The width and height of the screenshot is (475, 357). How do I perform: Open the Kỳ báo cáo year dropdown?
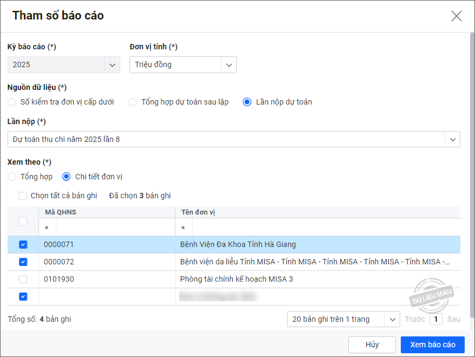click(x=112, y=65)
